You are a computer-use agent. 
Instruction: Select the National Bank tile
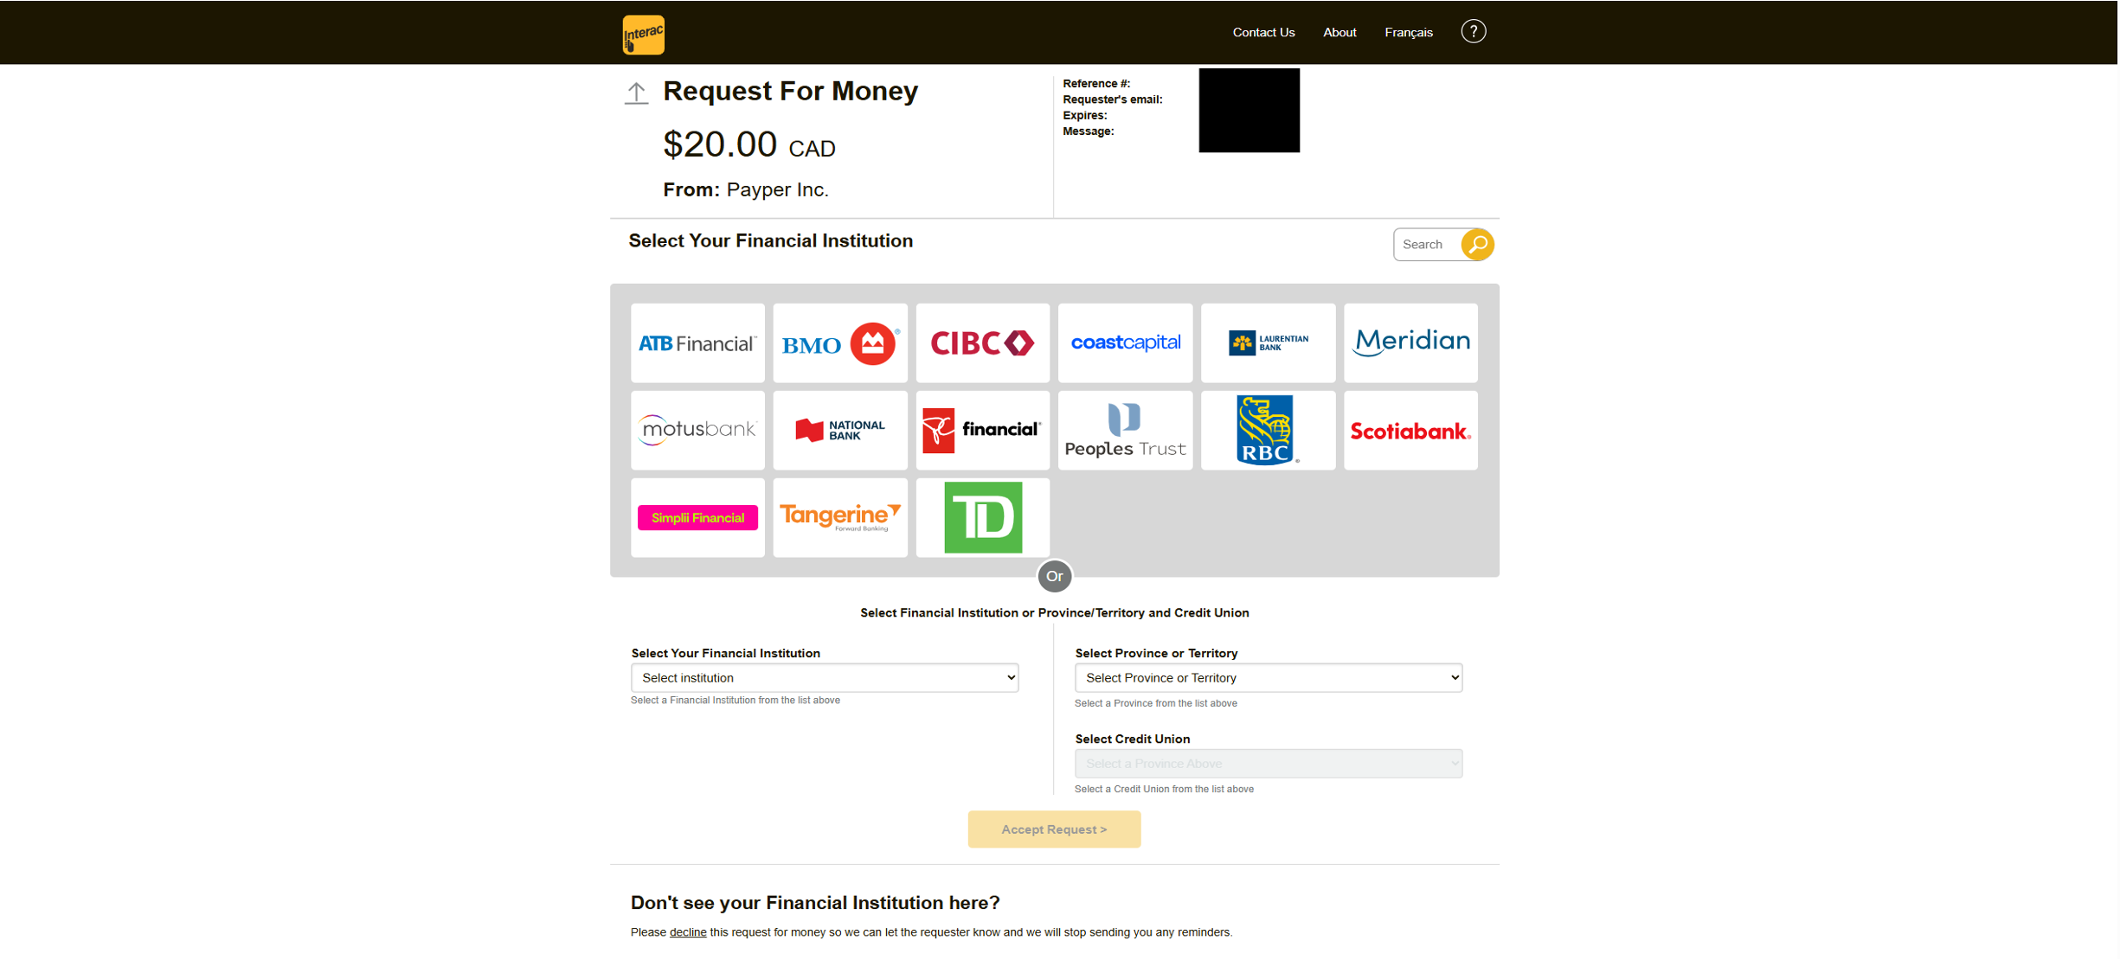[839, 430]
